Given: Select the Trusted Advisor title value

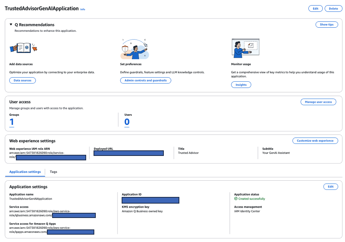Looking at the screenshot, I should pyautogui.click(x=188, y=153).
